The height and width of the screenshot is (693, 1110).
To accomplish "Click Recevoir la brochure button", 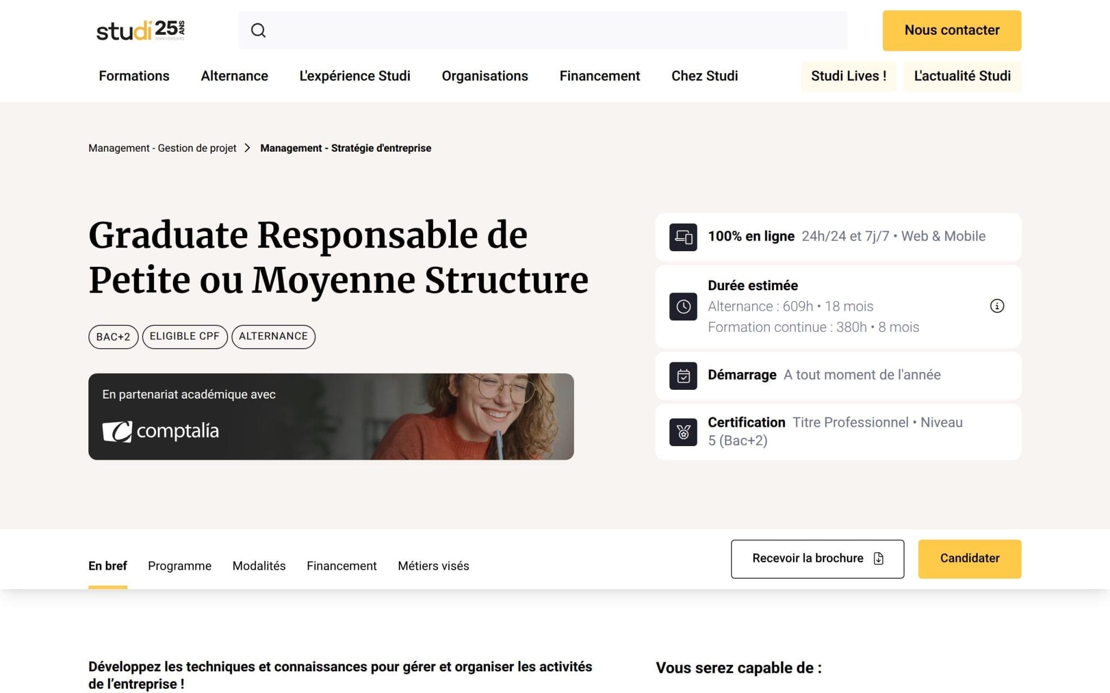I will click(817, 559).
